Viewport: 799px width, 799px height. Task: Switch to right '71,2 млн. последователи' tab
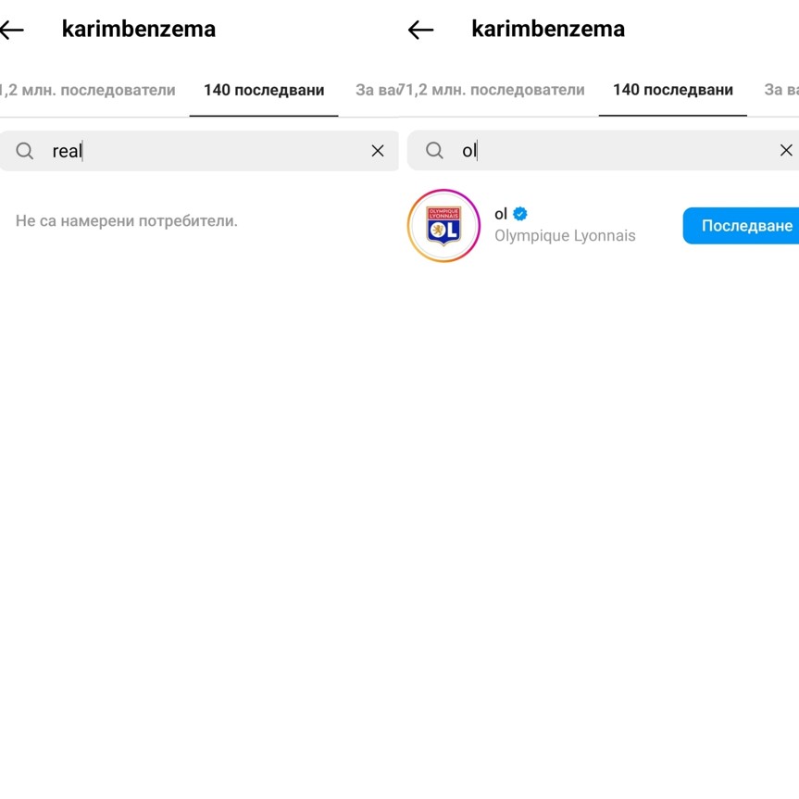(x=491, y=90)
